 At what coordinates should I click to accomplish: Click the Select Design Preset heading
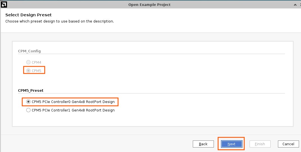tap(28, 15)
